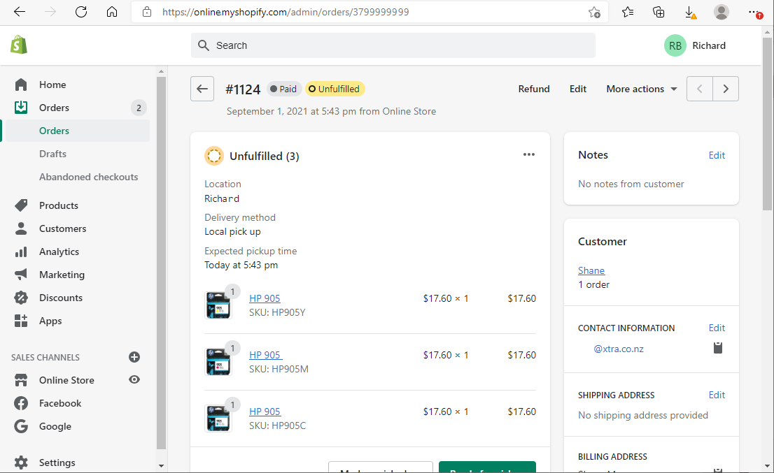This screenshot has width=774, height=473.
Task: Go to browser home page icon
Action: click(x=112, y=12)
